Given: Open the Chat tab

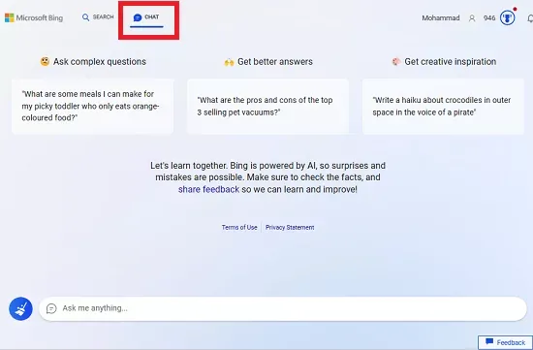Looking at the screenshot, I should [x=146, y=17].
